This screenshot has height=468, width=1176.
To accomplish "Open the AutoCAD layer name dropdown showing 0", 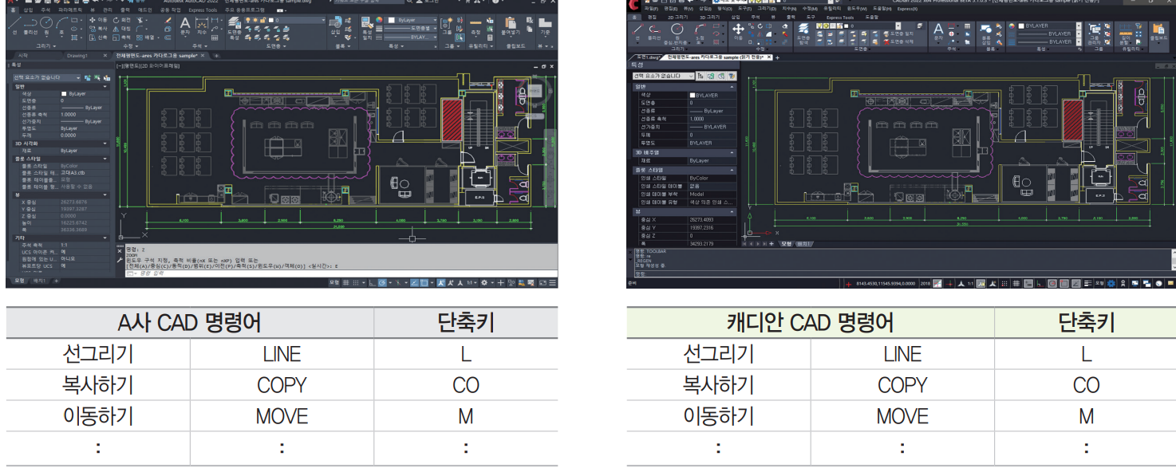I will [286, 20].
